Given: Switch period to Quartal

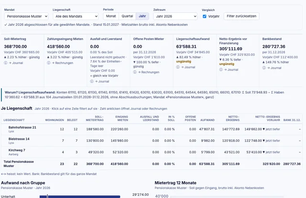Looking at the screenshot, I should tap(127, 16).
